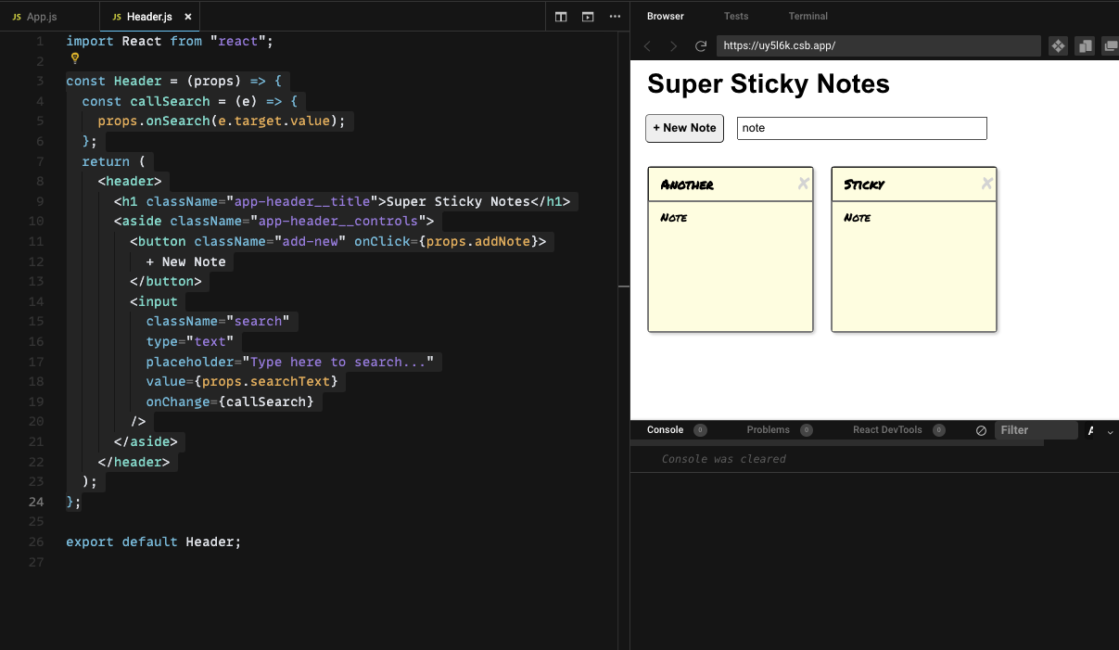Delete the 'Another' sticky note

(x=803, y=184)
